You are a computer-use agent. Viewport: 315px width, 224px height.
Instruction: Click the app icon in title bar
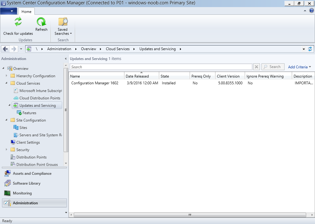click(x=3, y=3)
